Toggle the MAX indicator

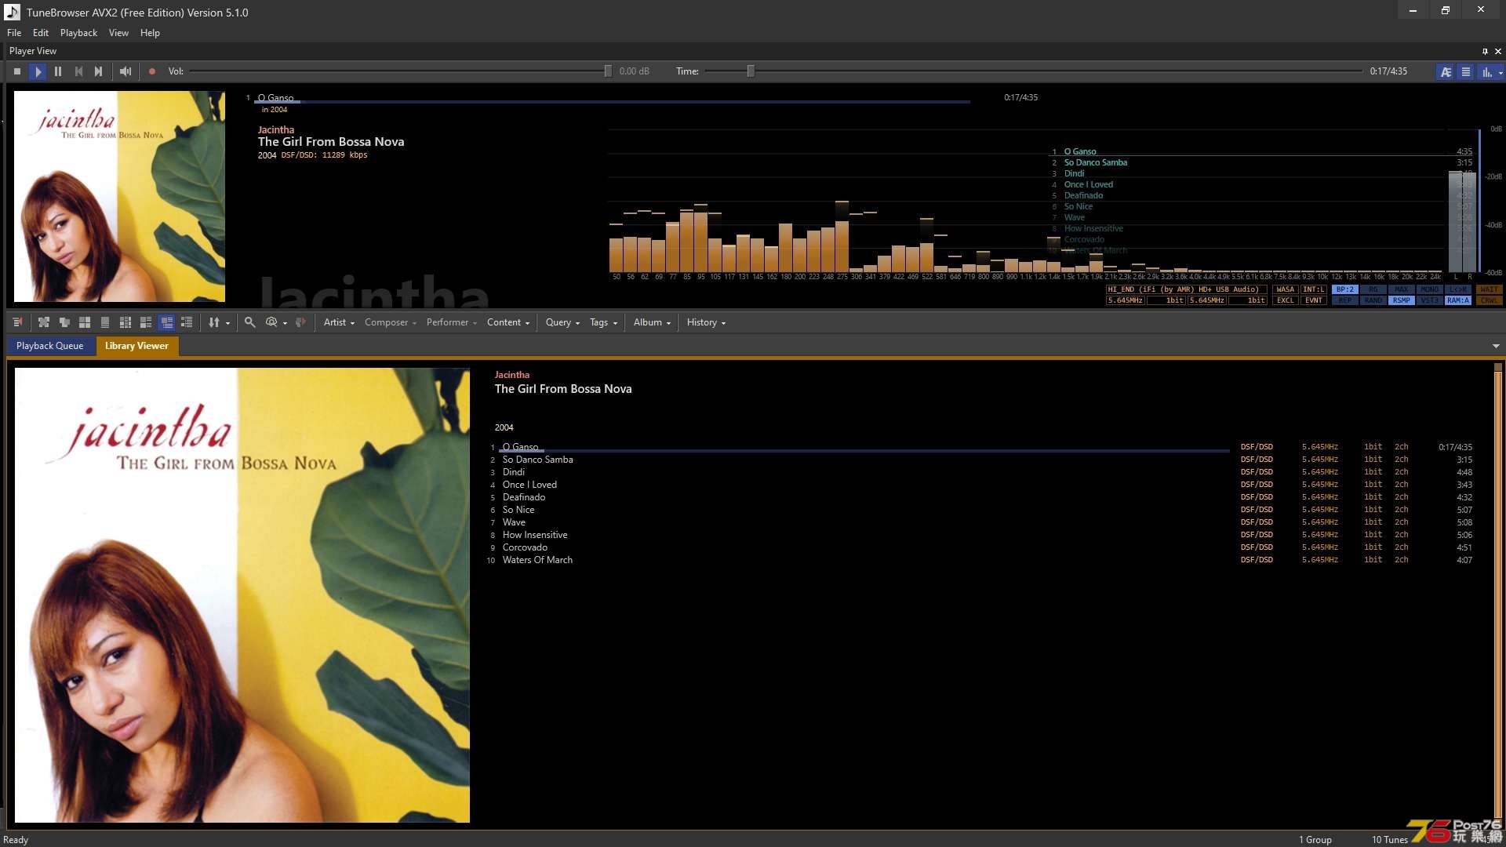1402,289
